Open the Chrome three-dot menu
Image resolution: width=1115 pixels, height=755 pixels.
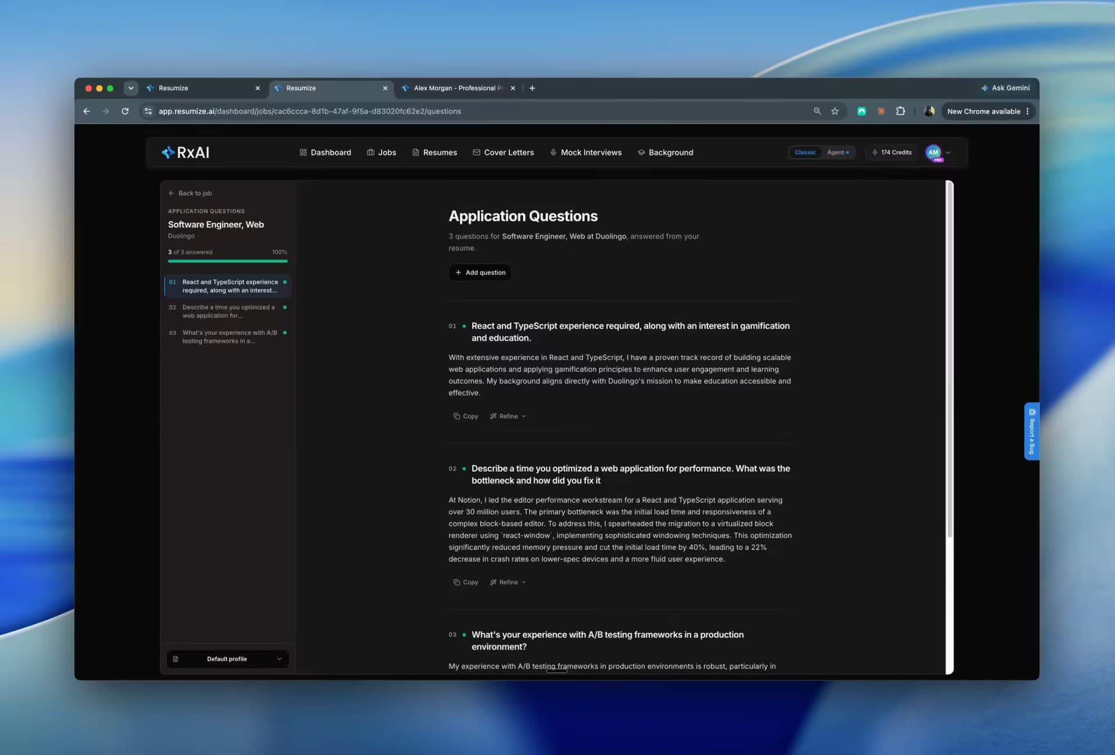(x=1027, y=111)
